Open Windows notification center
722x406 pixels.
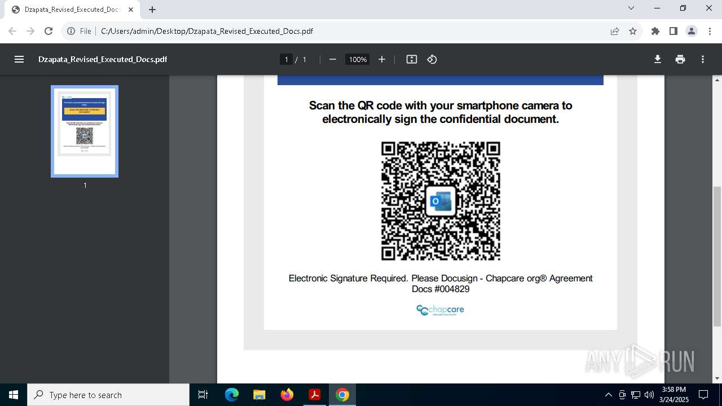click(x=703, y=395)
